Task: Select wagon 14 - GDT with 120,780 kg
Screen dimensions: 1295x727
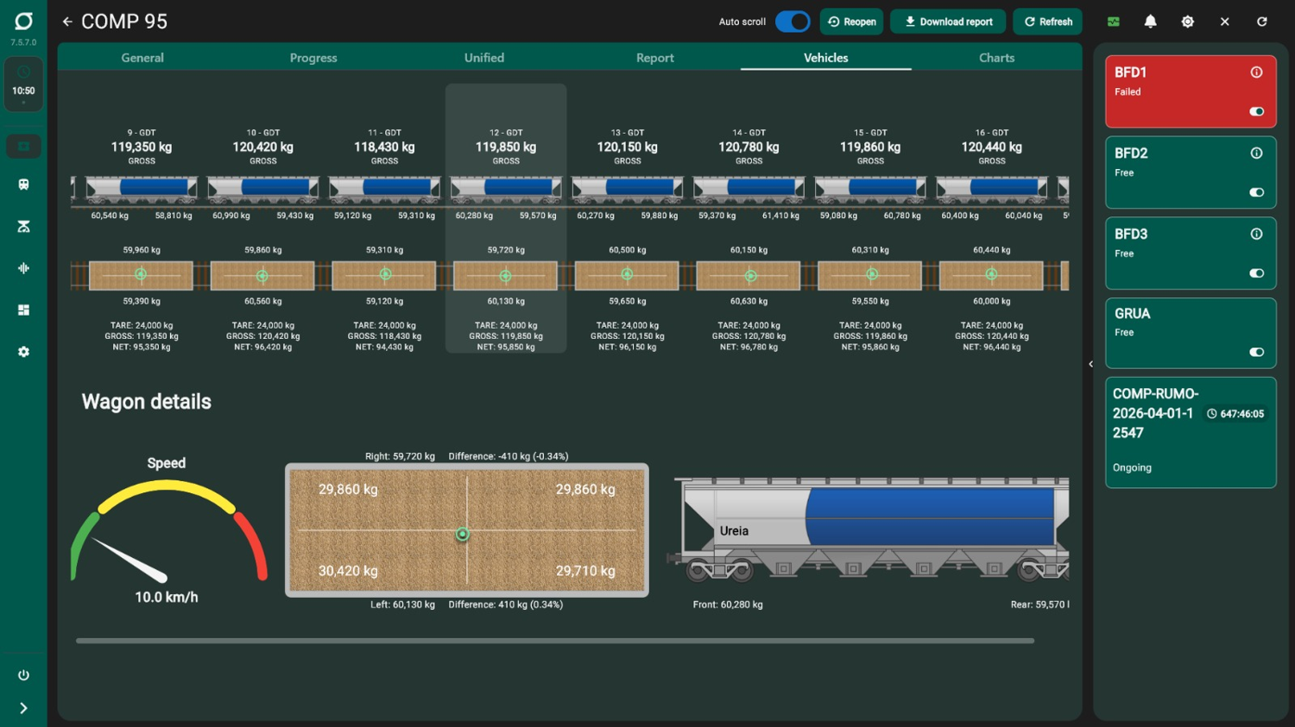Action: click(x=749, y=218)
